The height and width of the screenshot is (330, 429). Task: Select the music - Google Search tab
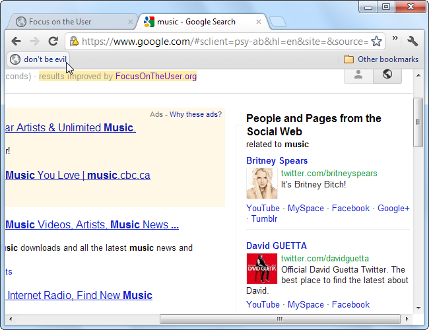(203, 22)
